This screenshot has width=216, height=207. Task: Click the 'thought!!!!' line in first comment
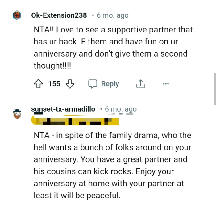52,65
